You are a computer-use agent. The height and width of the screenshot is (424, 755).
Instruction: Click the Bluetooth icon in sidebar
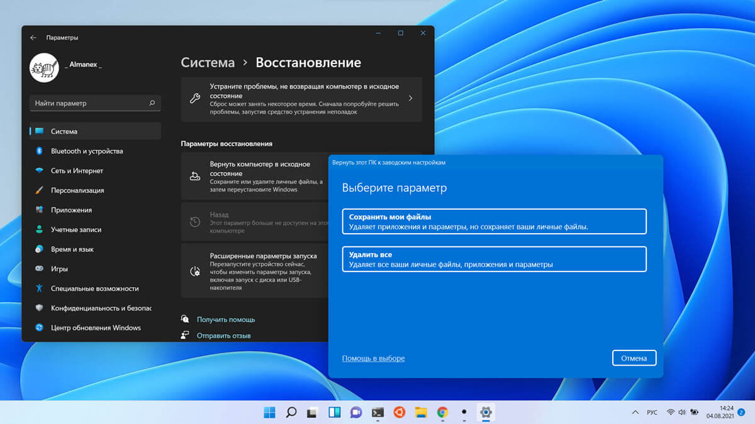[39, 151]
